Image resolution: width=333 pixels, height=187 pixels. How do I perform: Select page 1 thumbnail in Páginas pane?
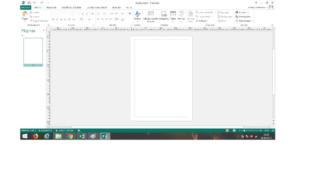(x=33, y=52)
